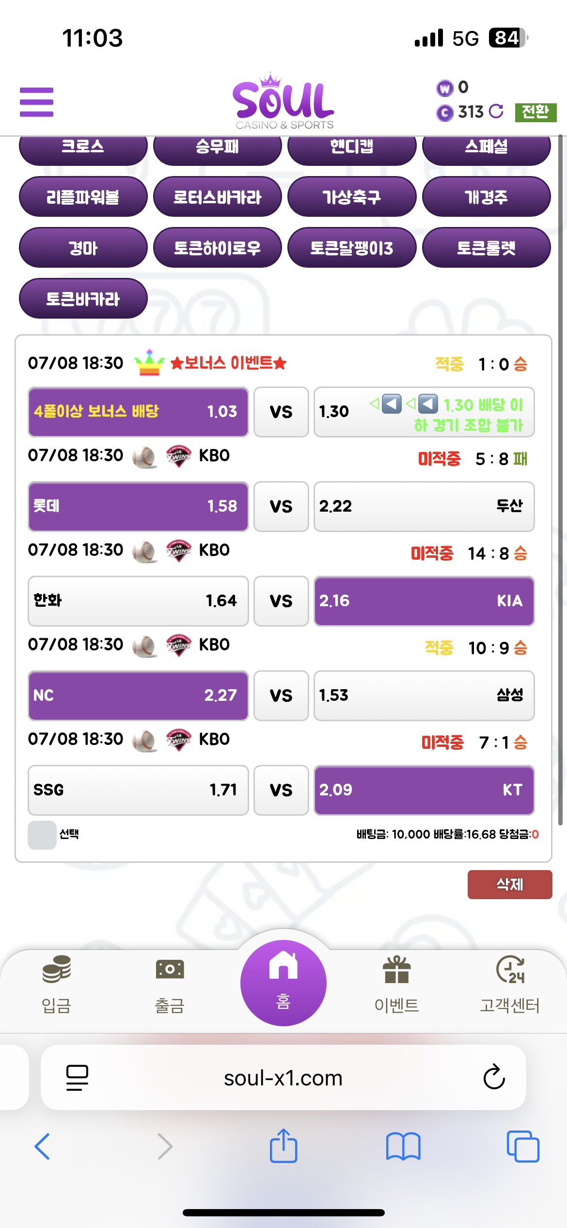Tap the Safari share icon
This screenshot has width=567, height=1228.
pos(283,1146)
